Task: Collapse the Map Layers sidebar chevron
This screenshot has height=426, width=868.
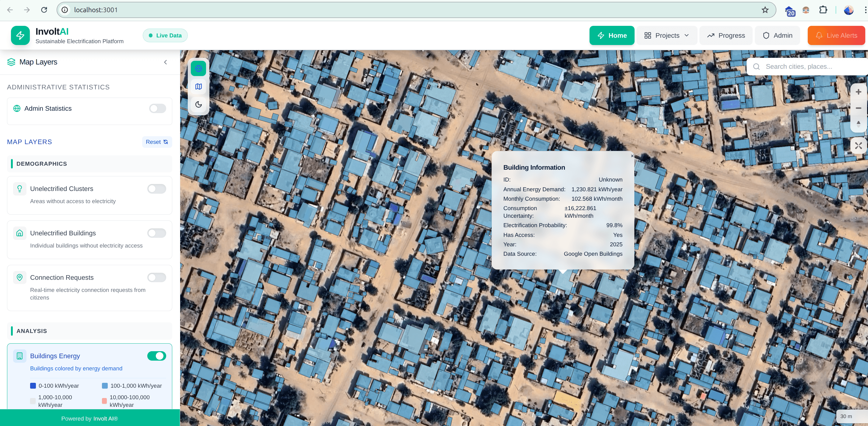Action: click(166, 62)
